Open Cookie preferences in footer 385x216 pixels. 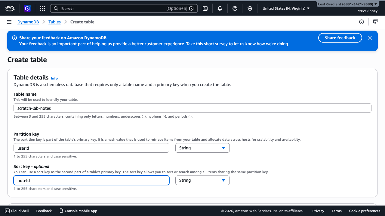tap(365, 211)
